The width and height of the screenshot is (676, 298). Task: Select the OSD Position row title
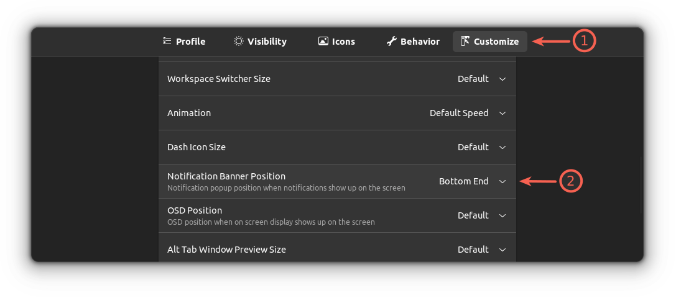(195, 210)
